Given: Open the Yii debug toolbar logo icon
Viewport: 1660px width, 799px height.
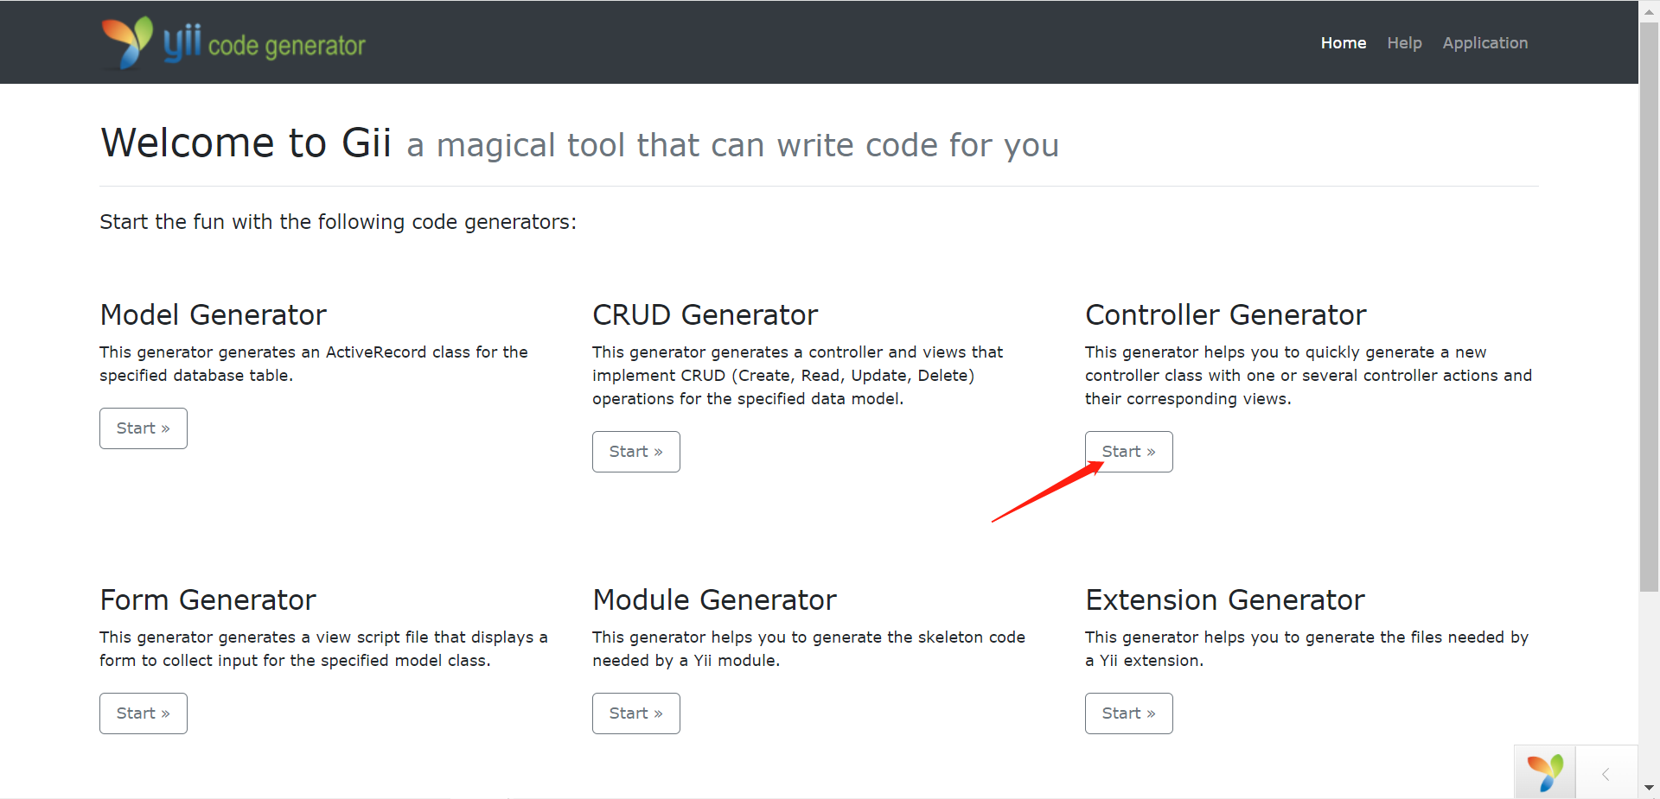Looking at the screenshot, I should [1545, 773].
